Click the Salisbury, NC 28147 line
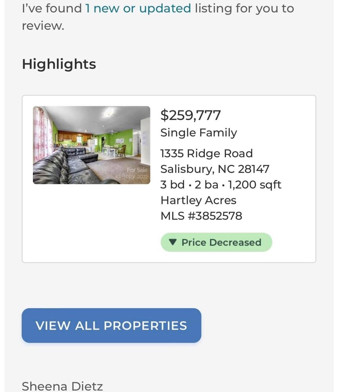The image size is (338, 392). pyautogui.click(x=215, y=169)
